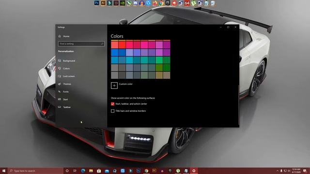Open File Explorer from the taskbar
This screenshot has height=174, width=310.
tap(91, 171)
